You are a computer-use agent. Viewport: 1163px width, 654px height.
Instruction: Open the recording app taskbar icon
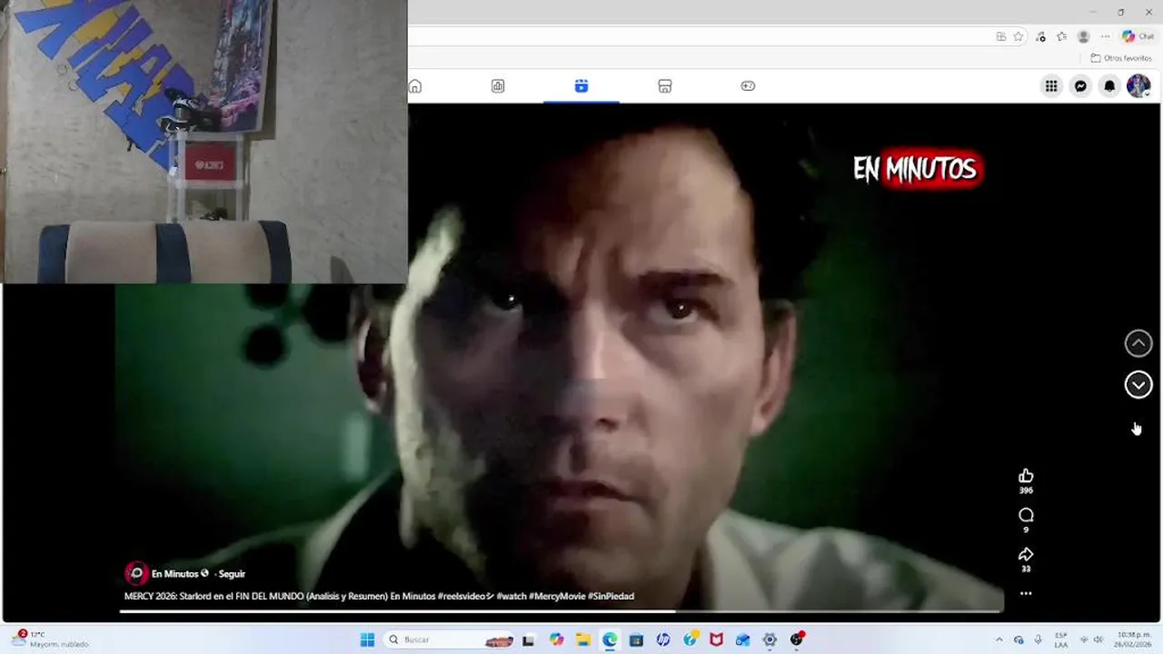coord(797,639)
